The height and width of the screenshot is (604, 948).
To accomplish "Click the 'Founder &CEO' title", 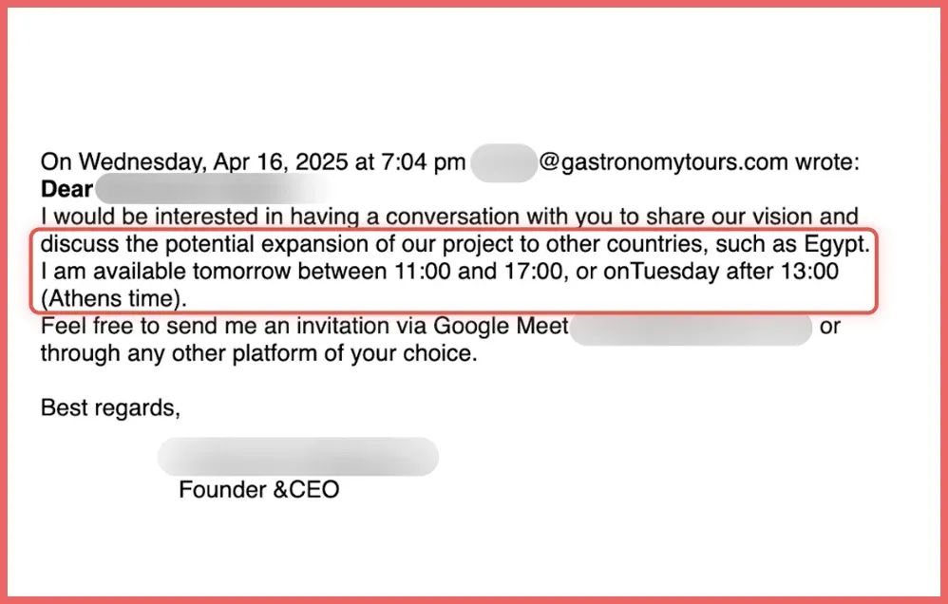I will [258, 490].
